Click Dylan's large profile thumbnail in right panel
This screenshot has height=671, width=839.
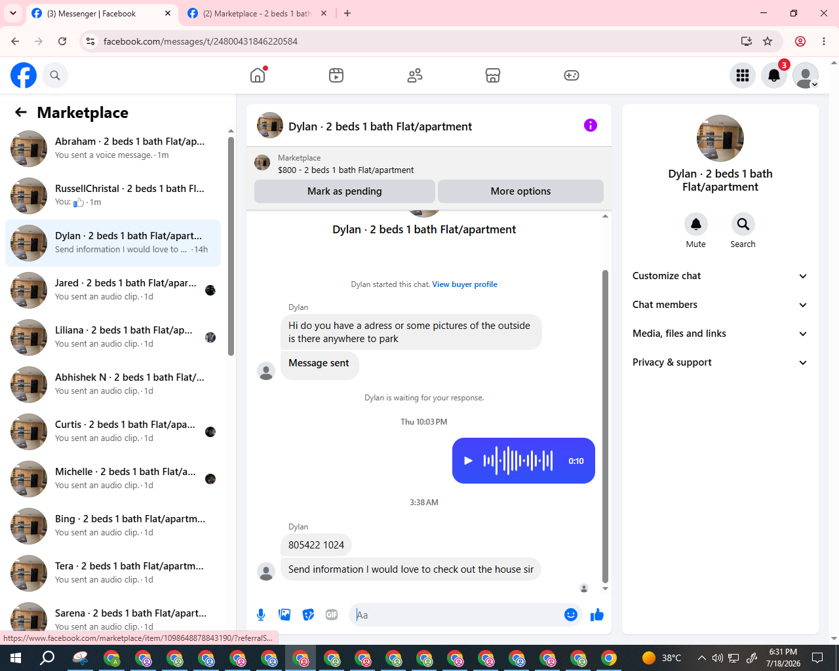point(720,138)
